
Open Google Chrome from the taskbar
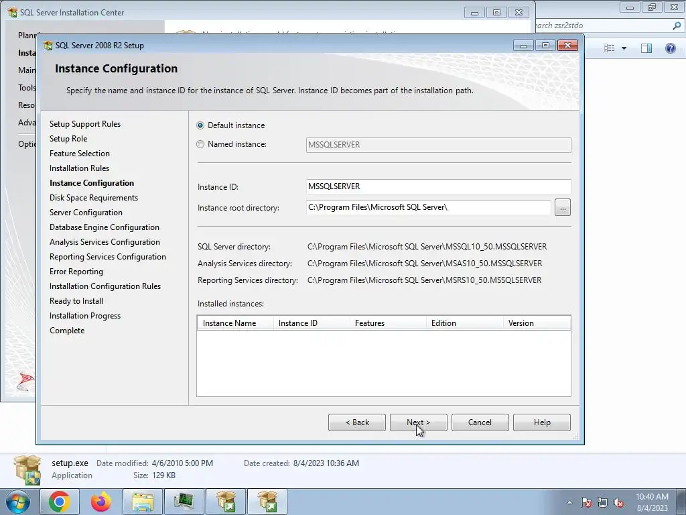[60, 502]
